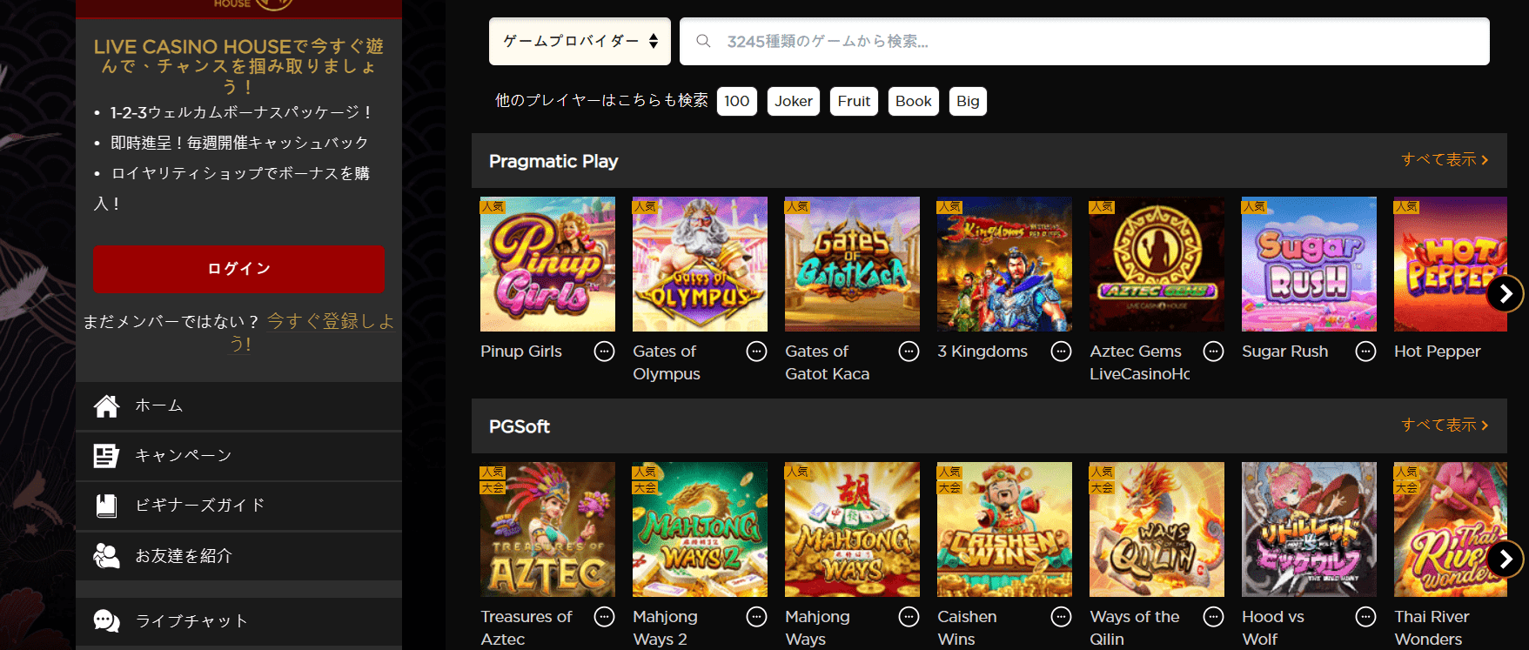Click the campaign newspaper icon

tap(106, 456)
